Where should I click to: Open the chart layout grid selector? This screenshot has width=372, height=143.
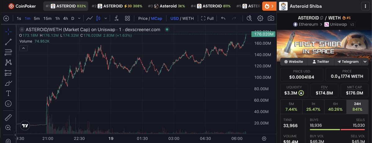coord(127,18)
